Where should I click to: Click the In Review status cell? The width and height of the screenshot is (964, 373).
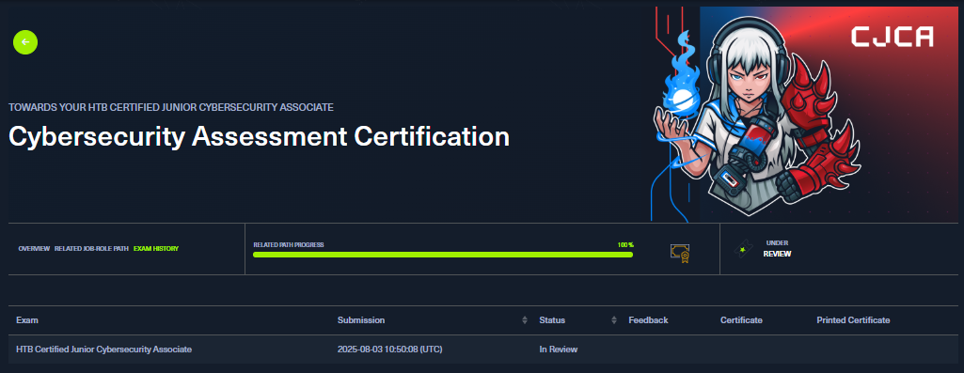click(x=559, y=349)
